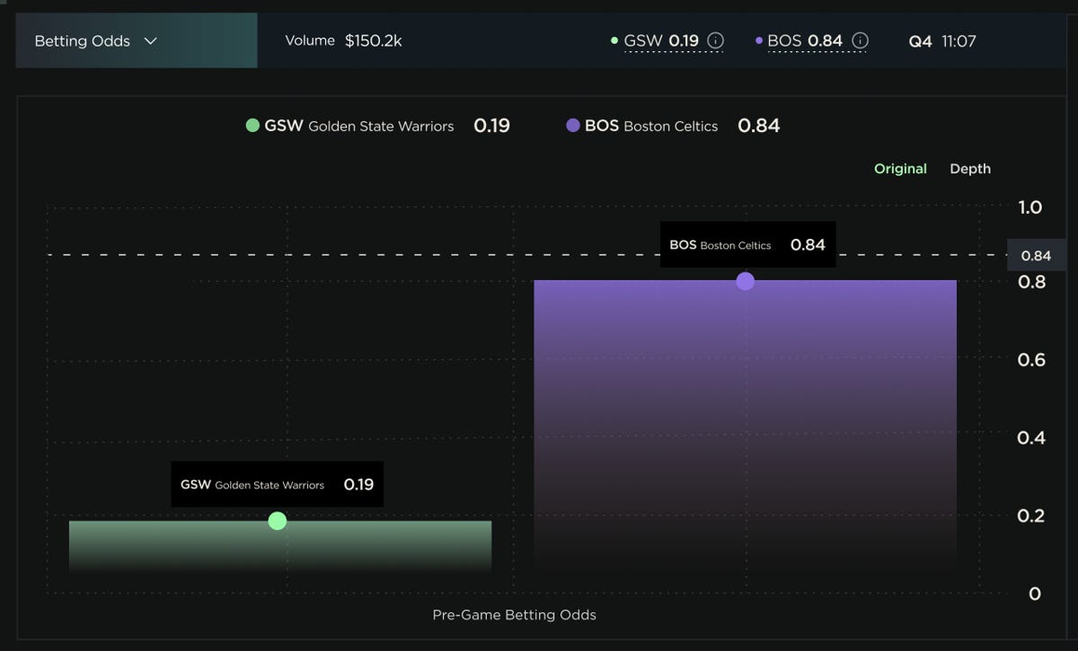
Task: Open the Betting Odds dropdown
Action: click(137, 40)
